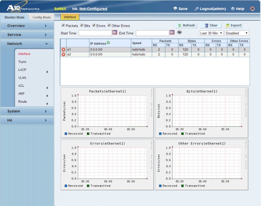Collapse the Network sidebar section
The width and height of the screenshot is (261, 206).
point(27,43)
